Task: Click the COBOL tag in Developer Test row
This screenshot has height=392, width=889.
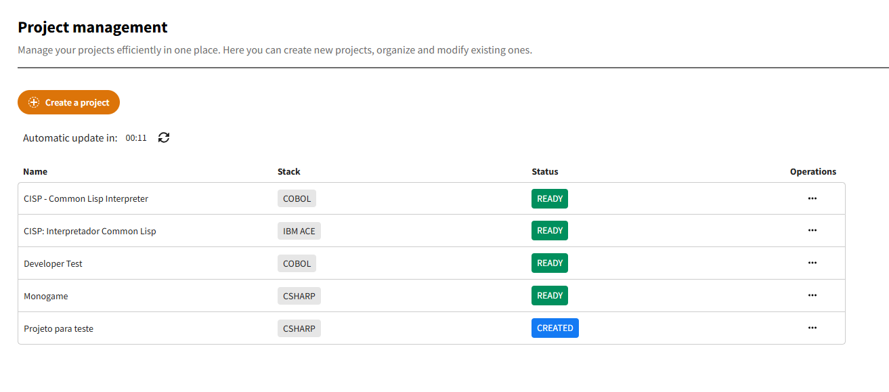Action: click(297, 263)
